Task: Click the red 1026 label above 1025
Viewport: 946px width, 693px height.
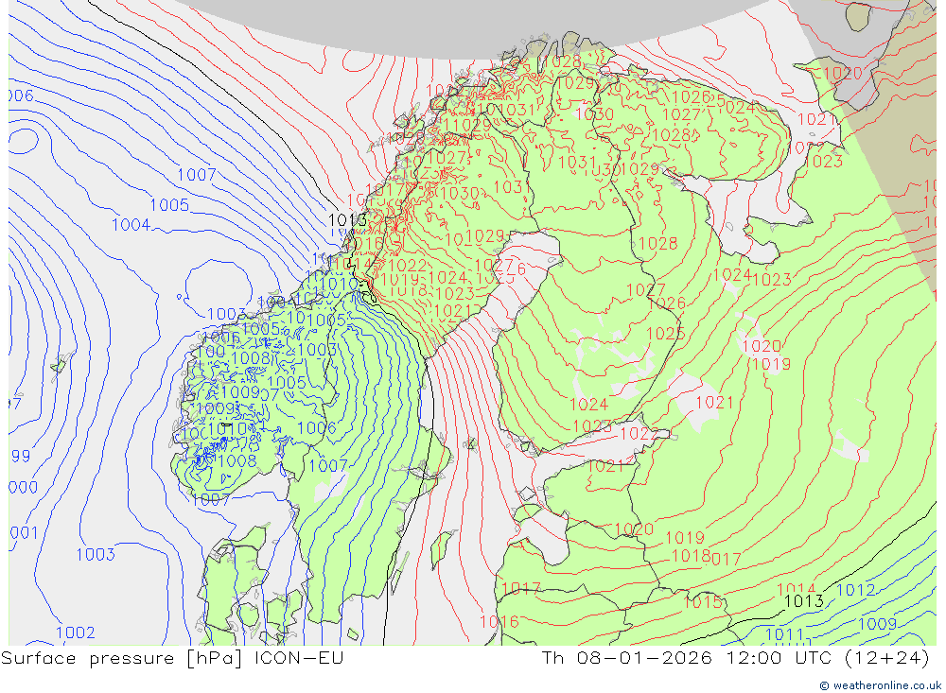Action: [x=667, y=303]
